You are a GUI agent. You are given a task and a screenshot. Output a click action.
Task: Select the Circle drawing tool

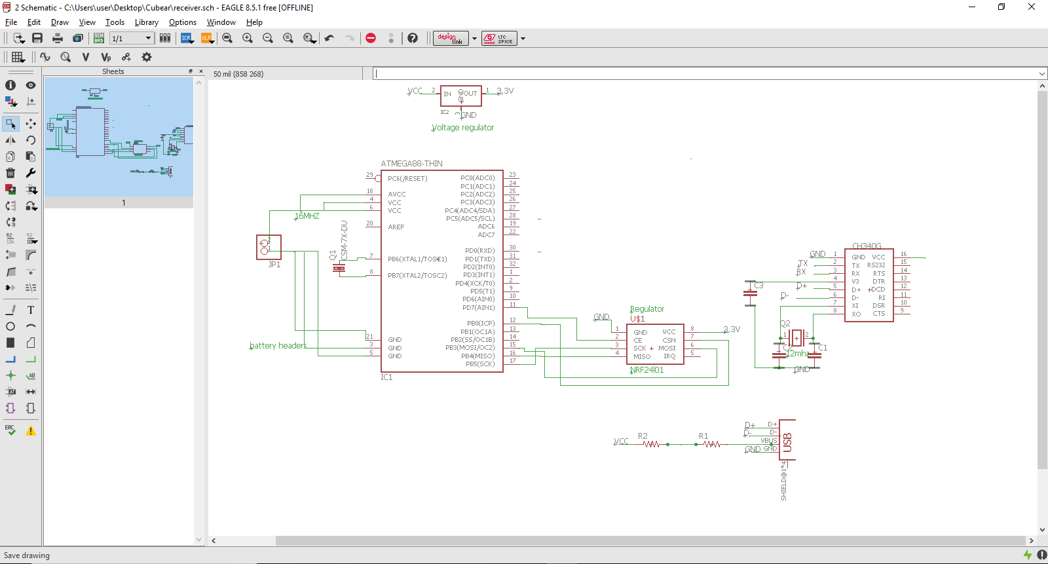click(x=10, y=326)
